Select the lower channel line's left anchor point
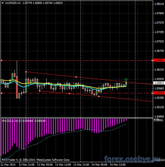The height and width of the screenshot is (167, 165). [x=40, y=91]
